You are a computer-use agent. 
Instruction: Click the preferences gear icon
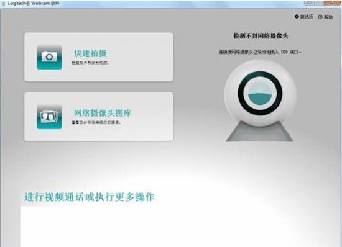pyautogui.click(x=297, y=17)
